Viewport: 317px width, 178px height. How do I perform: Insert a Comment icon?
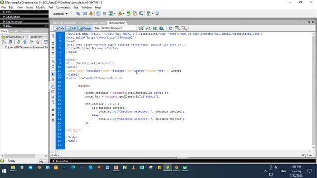tap(141, 14)
